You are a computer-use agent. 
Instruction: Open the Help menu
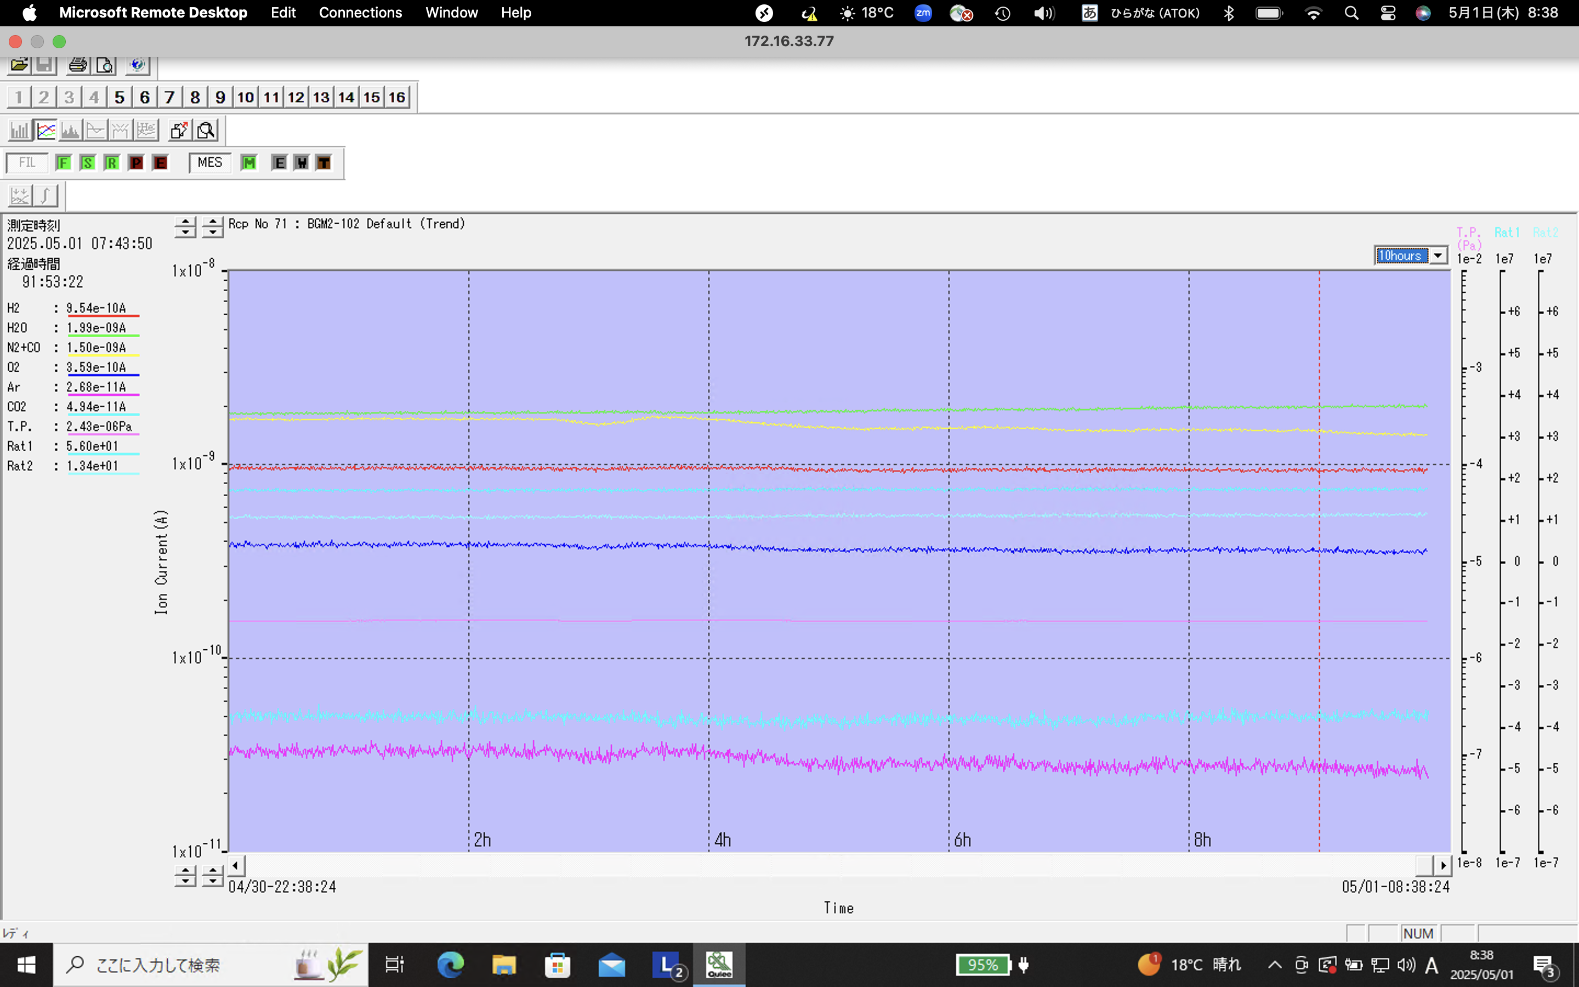point(516,13)
